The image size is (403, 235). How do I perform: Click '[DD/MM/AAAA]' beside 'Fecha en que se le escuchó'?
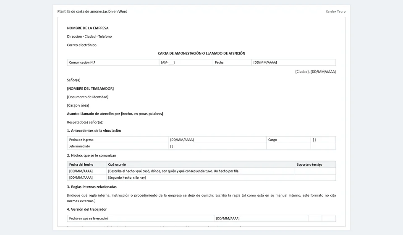(x=261, y=218)
